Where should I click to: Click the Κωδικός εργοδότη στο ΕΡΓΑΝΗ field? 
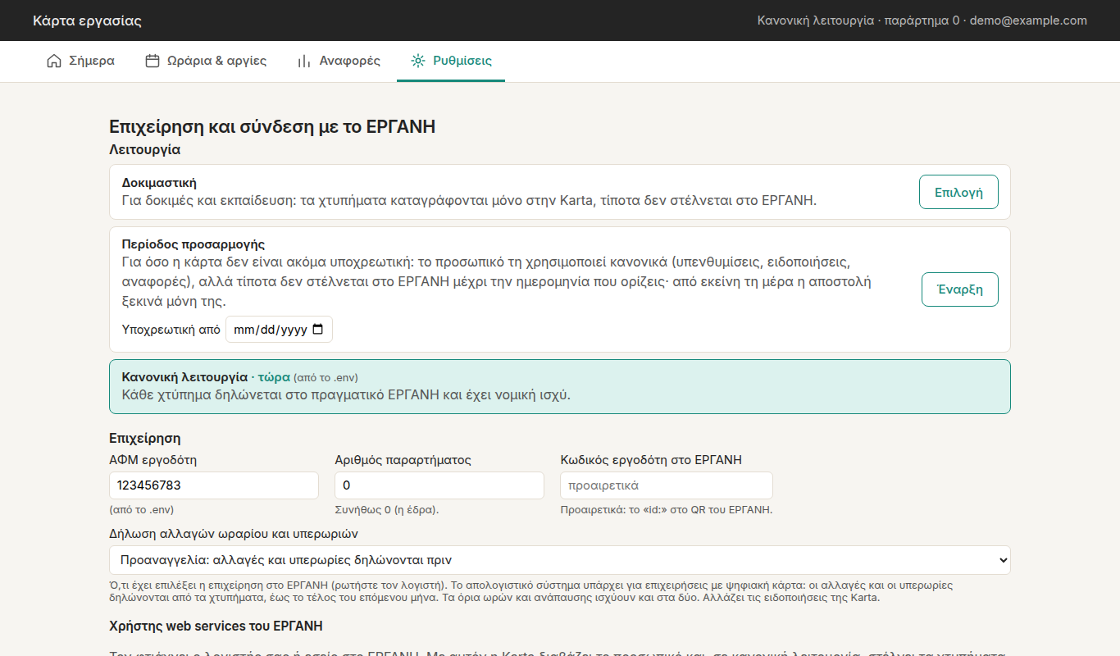tap(667, 485)
